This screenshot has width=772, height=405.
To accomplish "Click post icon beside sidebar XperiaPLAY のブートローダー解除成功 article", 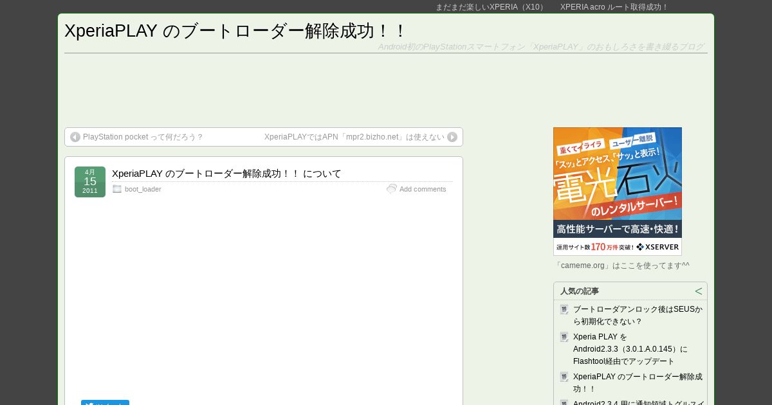I will point(564,377).
